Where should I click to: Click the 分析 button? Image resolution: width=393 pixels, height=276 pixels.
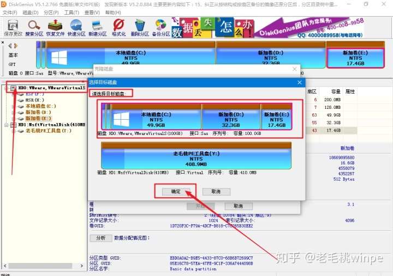click(x=101, y=238)
